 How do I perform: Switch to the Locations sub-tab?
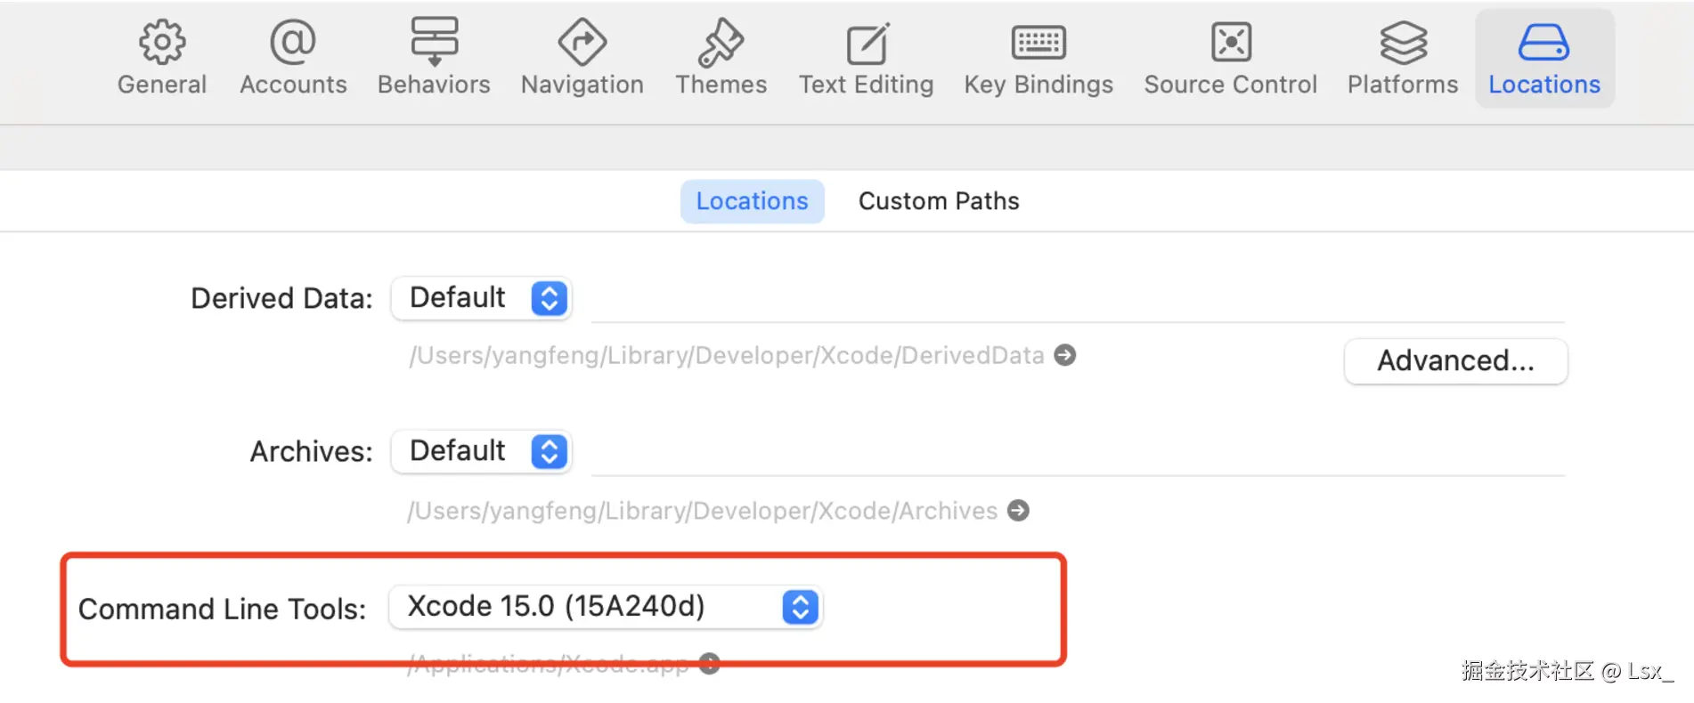pyautogui.click(x=753, y=201)
